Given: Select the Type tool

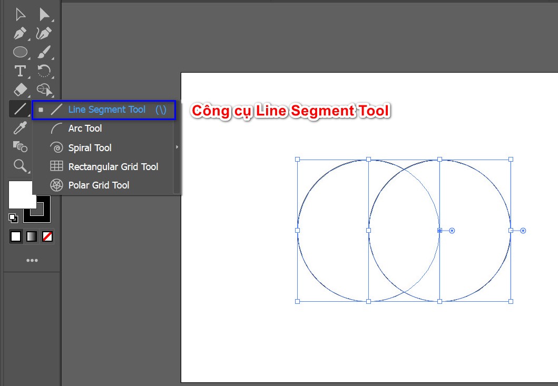Looking at the screenshot, I should [19, 71].
